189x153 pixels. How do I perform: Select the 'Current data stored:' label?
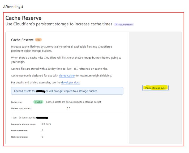pyautogui.click(x=21, y=108)
